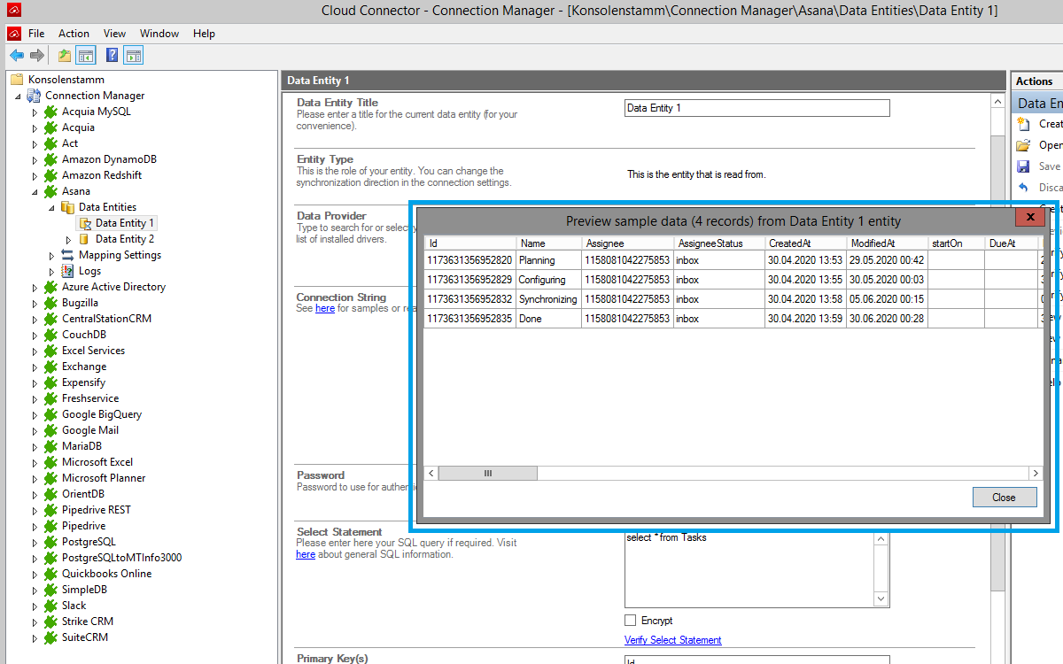Click the Up One Level folder icon
Viewport: 1063px width, 664px height.
tap(65, 56)
